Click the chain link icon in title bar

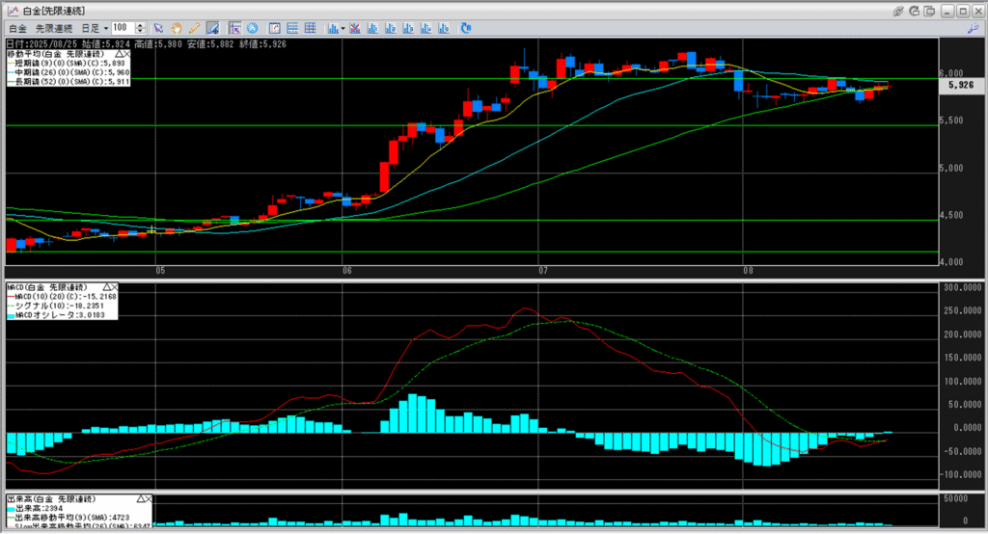[898, 11]
